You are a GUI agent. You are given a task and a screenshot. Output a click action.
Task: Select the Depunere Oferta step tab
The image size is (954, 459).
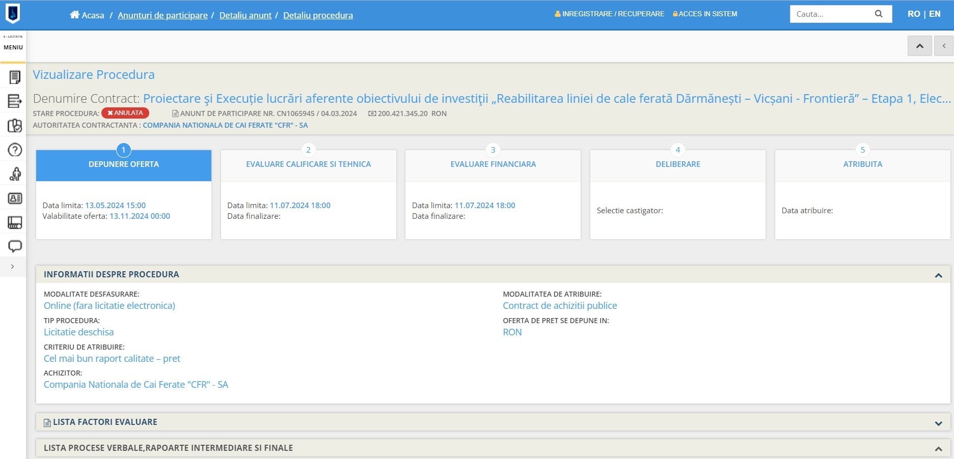click(x=124, y=164)
